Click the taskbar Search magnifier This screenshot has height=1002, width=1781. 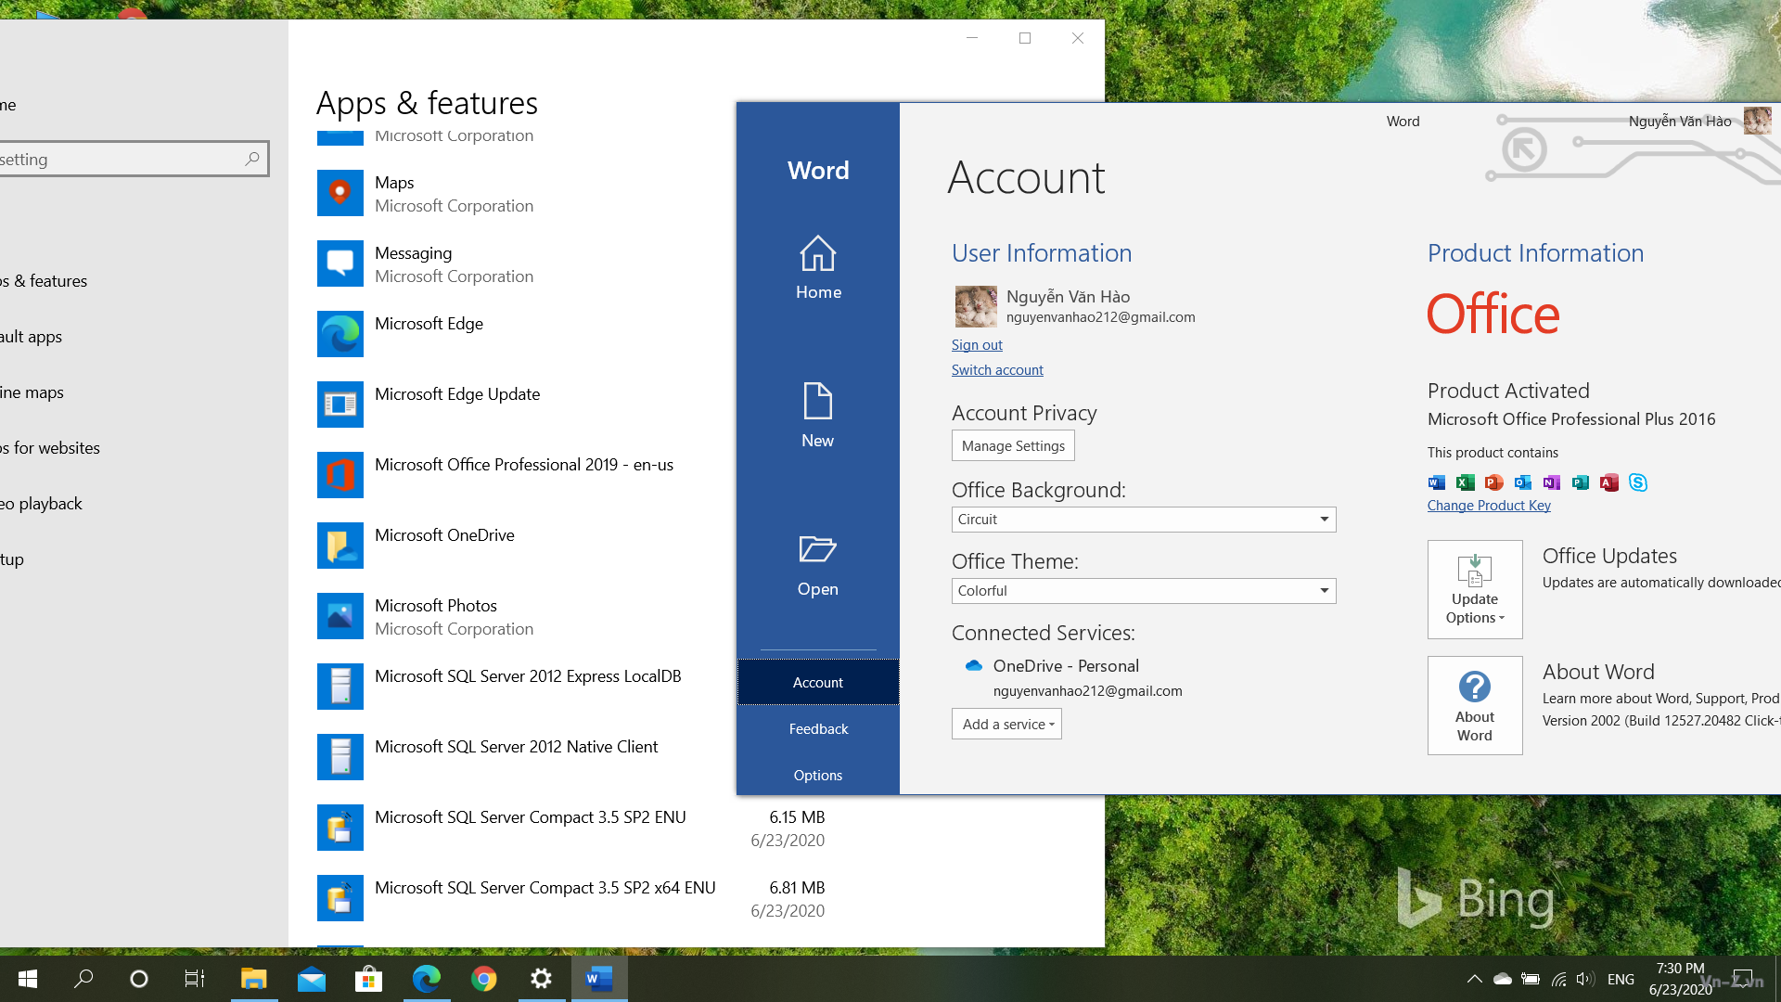(83, 979)
